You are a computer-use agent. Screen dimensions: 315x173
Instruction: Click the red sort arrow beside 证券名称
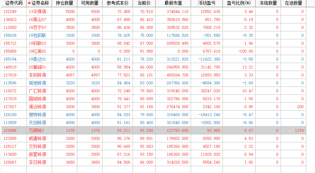tap(29, 3)
